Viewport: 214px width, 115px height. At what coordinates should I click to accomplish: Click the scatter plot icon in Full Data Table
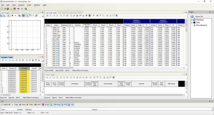[x=74, y=16]
